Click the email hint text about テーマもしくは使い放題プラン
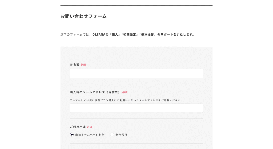 pos(126,100)
